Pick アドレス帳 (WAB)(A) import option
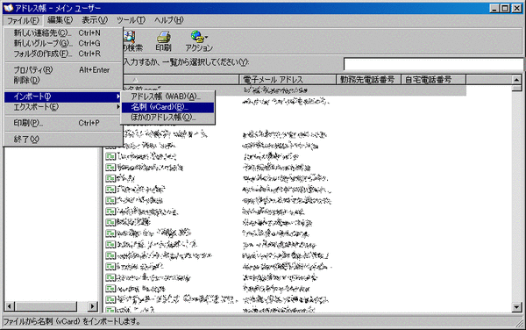Image resolution: width=526 pixels, height=330 pixels. [x=167, y=97]
